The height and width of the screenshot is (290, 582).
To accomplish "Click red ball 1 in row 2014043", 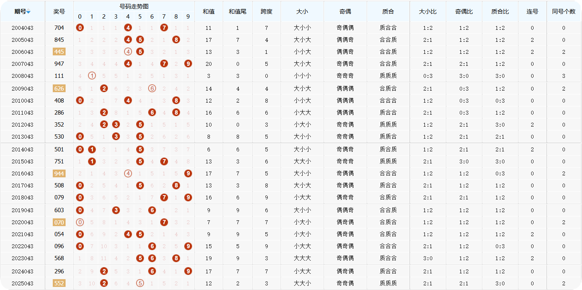I will pyautogui.click(x=92, y=149).
